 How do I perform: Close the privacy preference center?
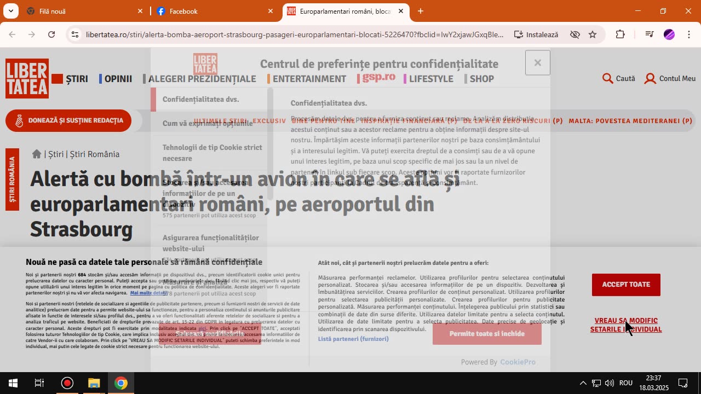537,63
